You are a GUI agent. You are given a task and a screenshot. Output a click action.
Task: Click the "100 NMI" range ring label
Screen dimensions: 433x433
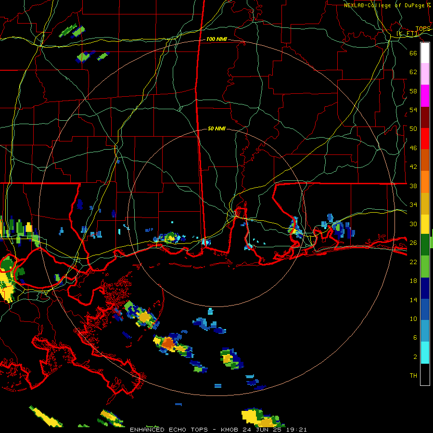(x=216, y=39)
